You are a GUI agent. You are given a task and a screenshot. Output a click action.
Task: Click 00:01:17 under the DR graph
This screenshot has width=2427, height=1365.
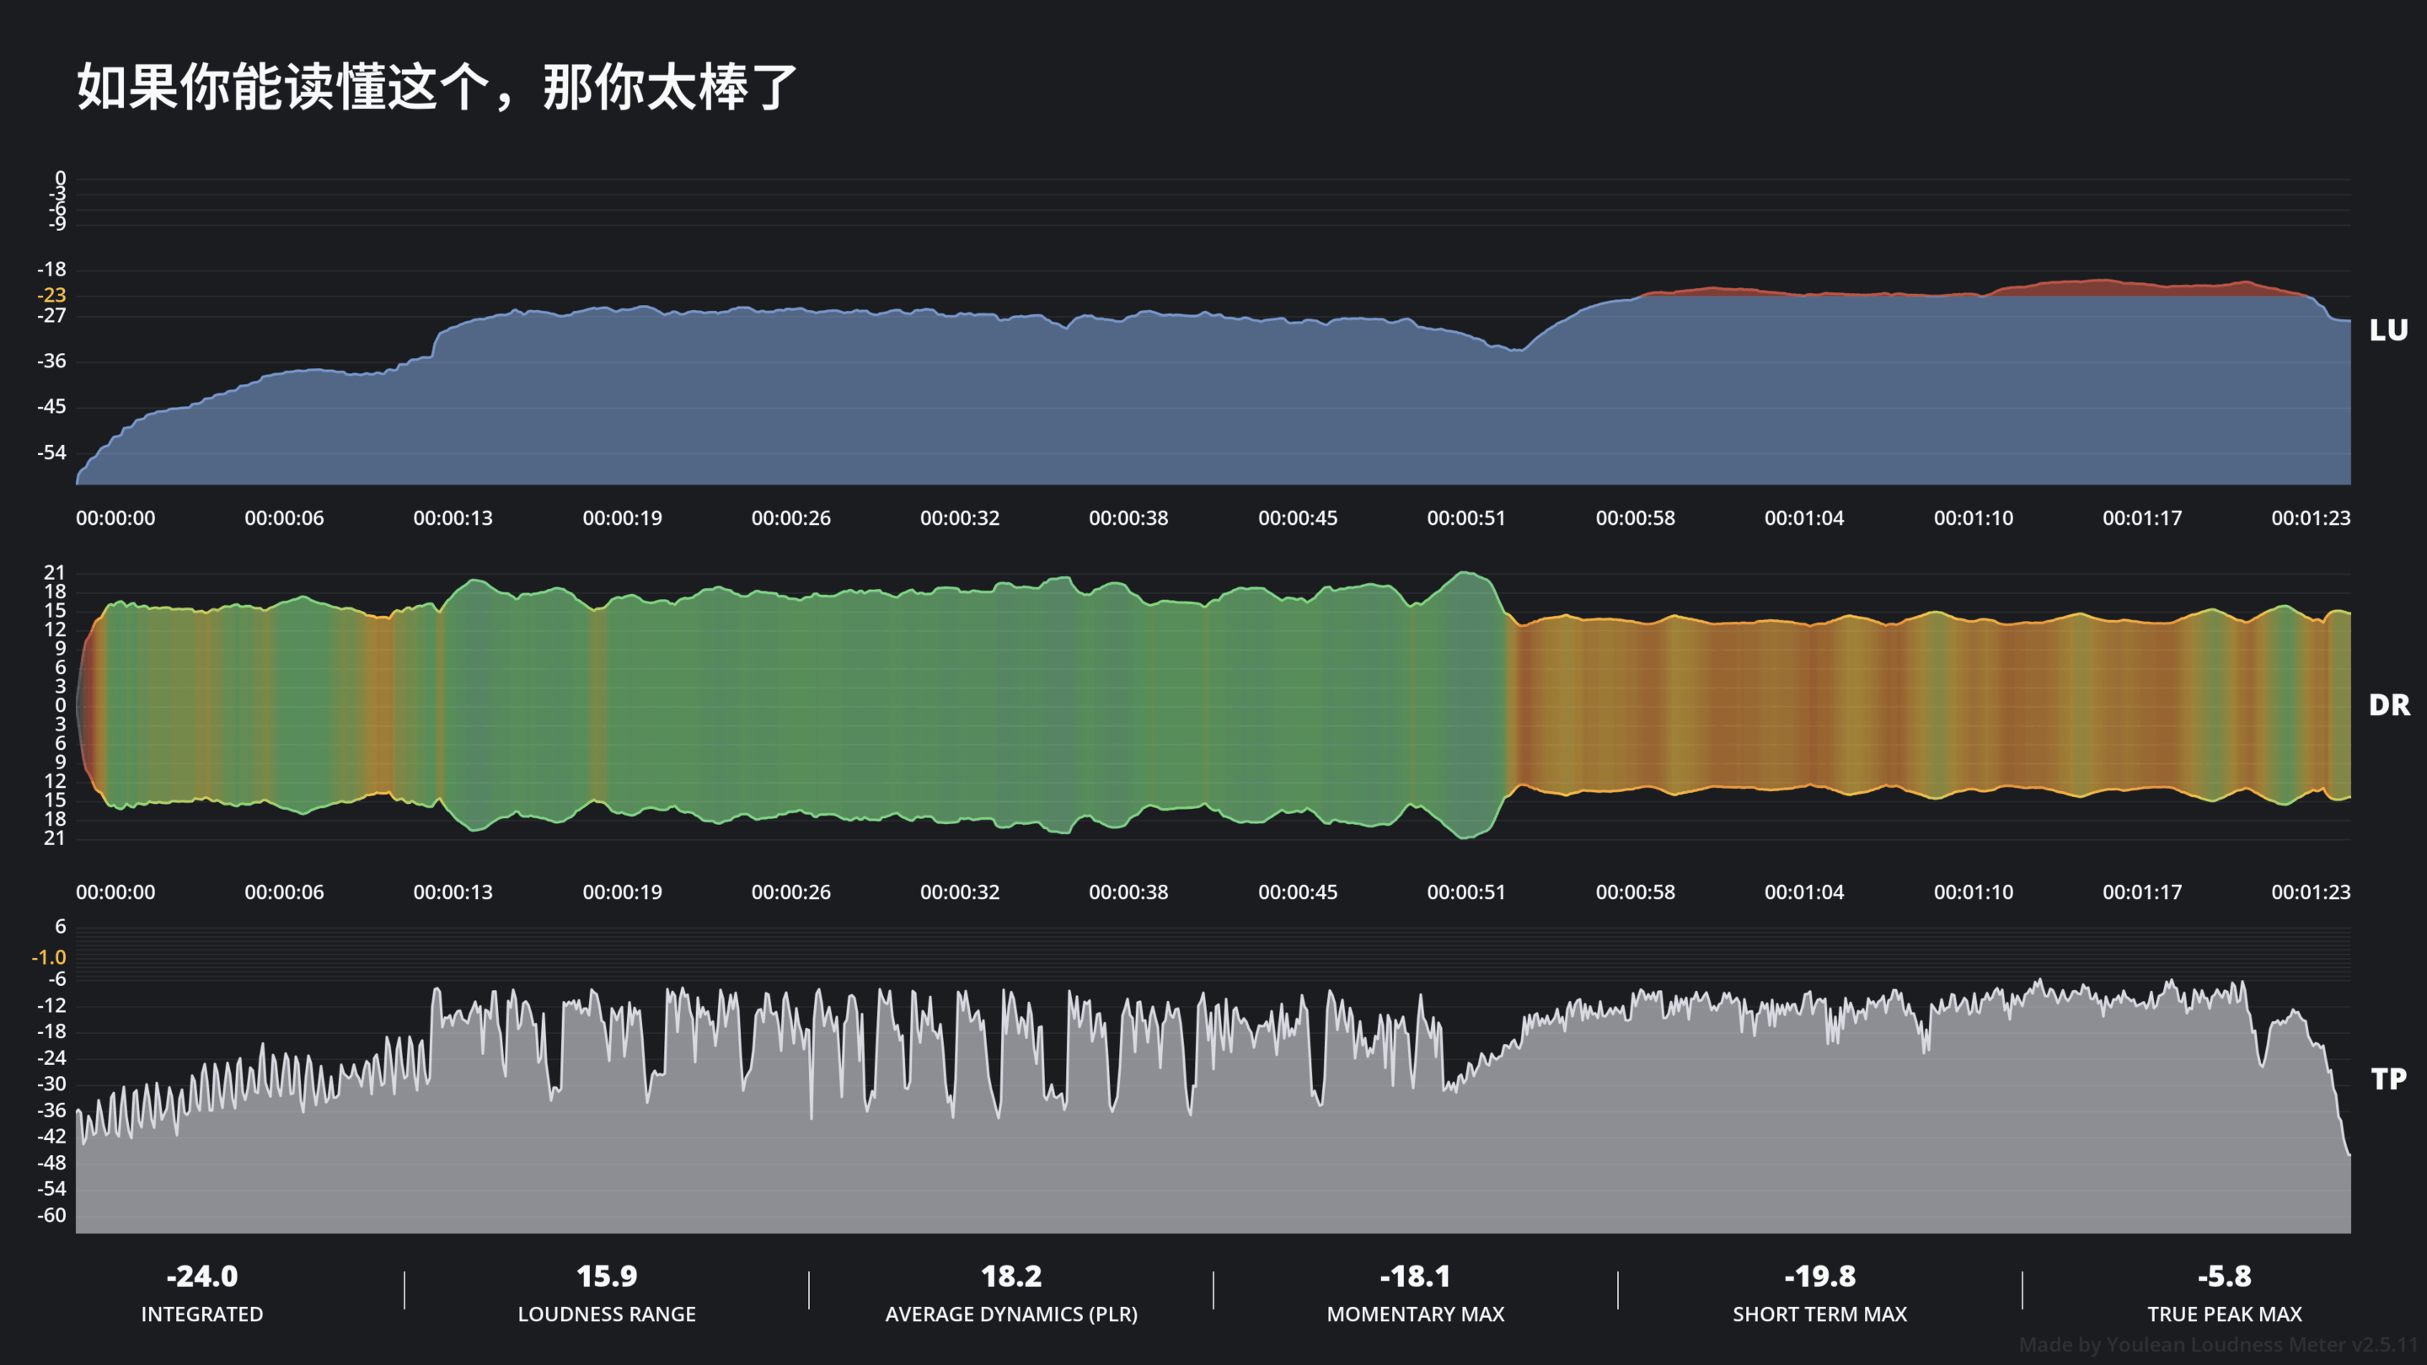pyautogui.click(x=2141, y=892)
